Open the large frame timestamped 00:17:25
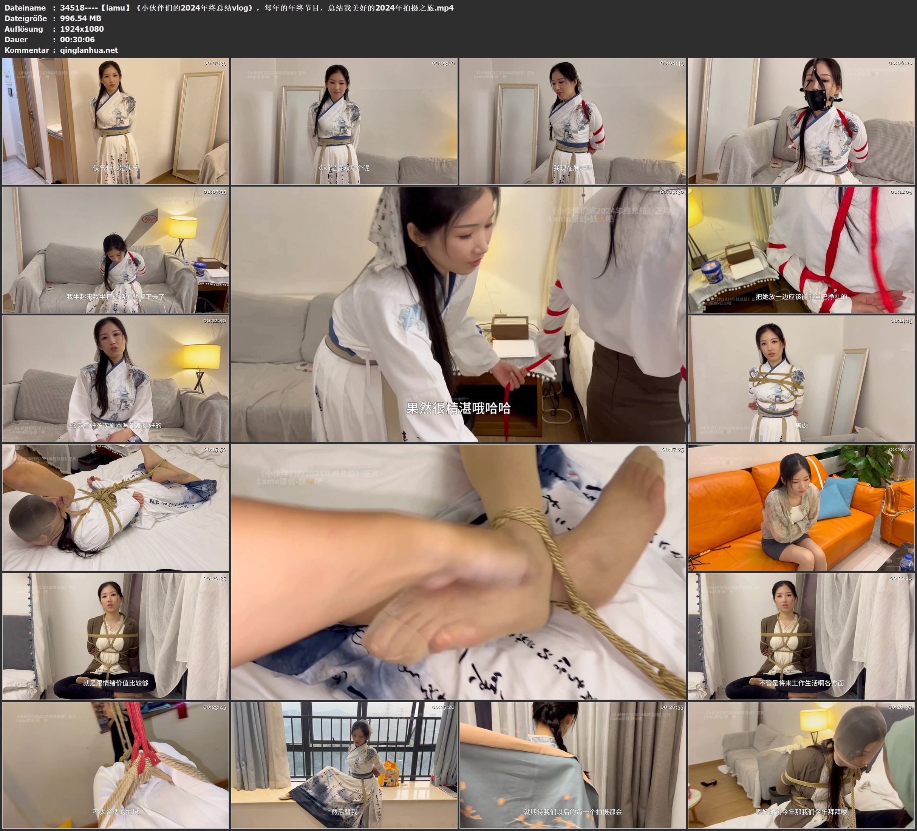The image size is (917, 831). (459, 572)
